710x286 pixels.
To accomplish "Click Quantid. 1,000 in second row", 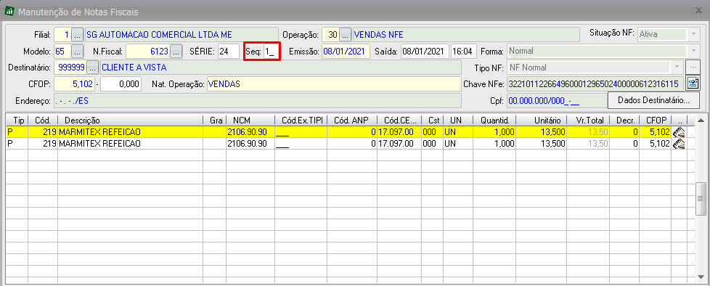I will point(494,144).
